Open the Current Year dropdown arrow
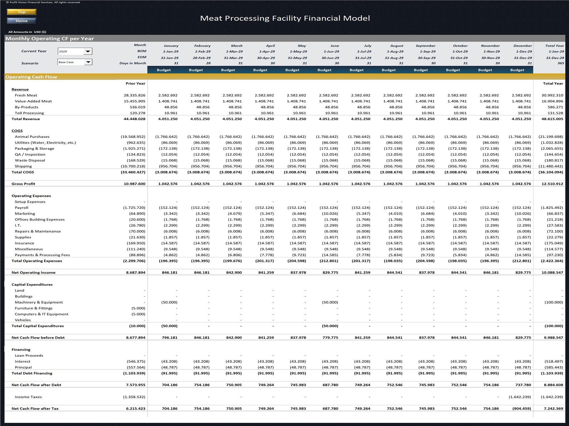 pos(88,51)
